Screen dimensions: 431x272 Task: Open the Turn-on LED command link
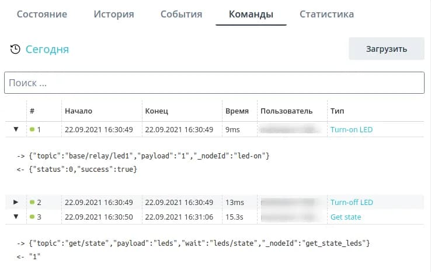click(351, 129)
